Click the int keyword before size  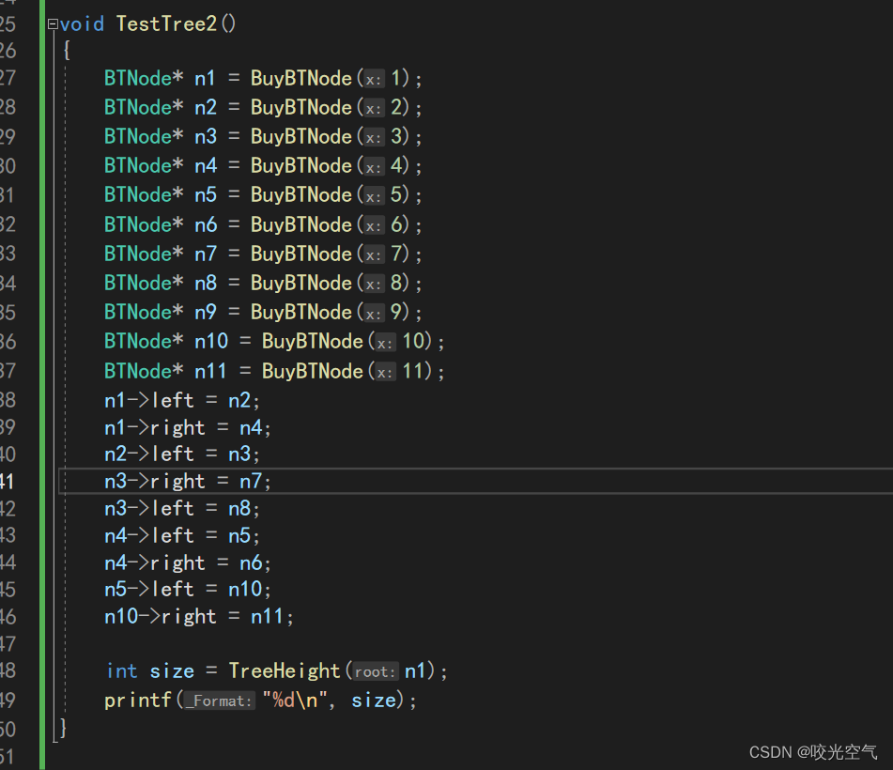122,670
